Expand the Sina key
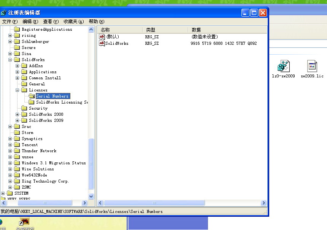Image resolution: width=327 pixels, height=230 pixels. [x=10, y=54]
